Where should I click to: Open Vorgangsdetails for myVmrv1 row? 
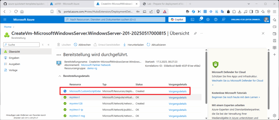pos(178,97)
